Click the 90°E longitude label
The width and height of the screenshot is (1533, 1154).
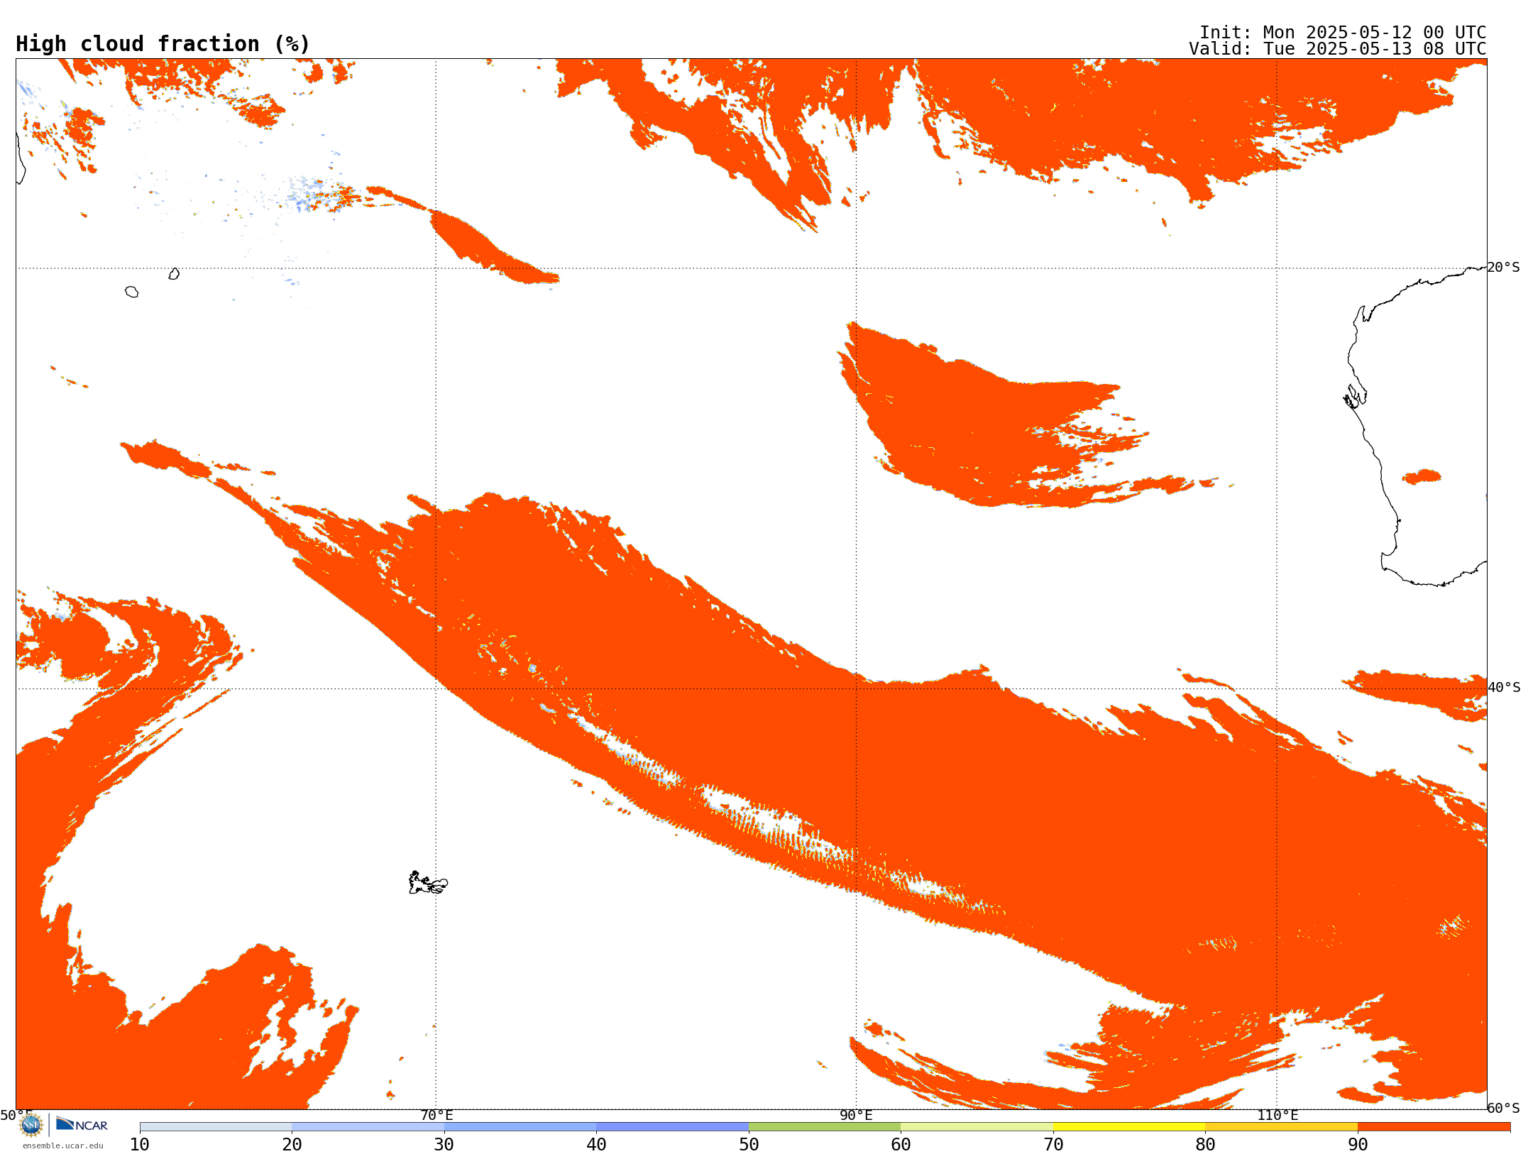pyautogui.click(x=856, y=1115)
